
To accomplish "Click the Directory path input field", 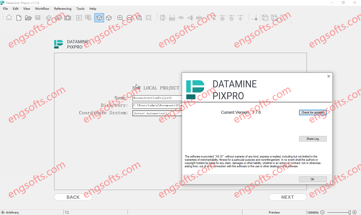I will pyautogui.click(x=157, y=105).
